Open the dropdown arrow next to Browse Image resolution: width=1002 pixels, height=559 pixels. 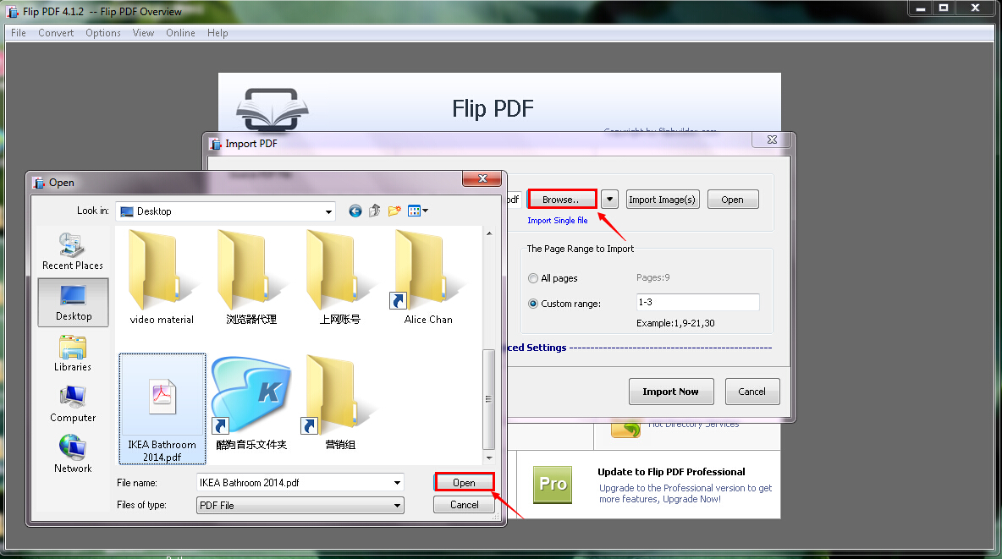pos(609,200)
